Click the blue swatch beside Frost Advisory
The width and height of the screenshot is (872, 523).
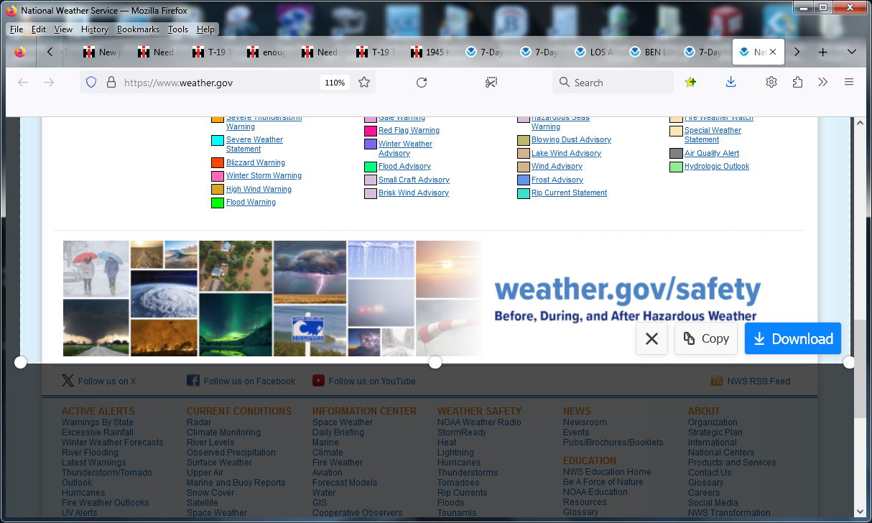pos(524,180)
